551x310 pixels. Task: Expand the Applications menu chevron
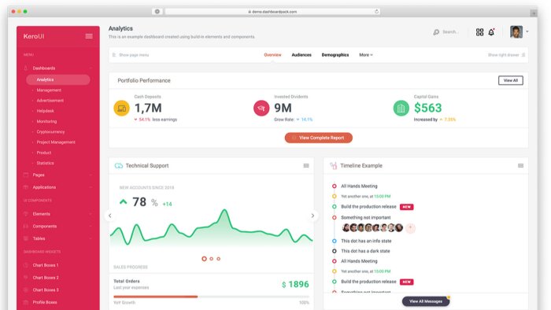point(91,187)
